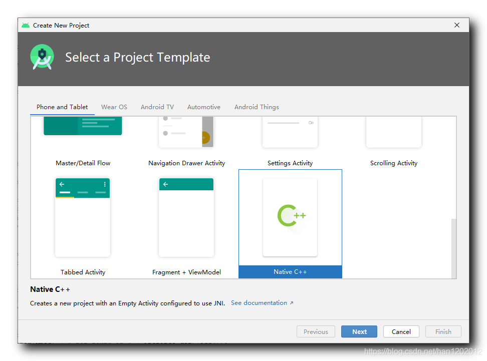The height and width of the screenshot is (361, 487).
Task: Click the Tabbed Activity label
Action: pos(83,272)
